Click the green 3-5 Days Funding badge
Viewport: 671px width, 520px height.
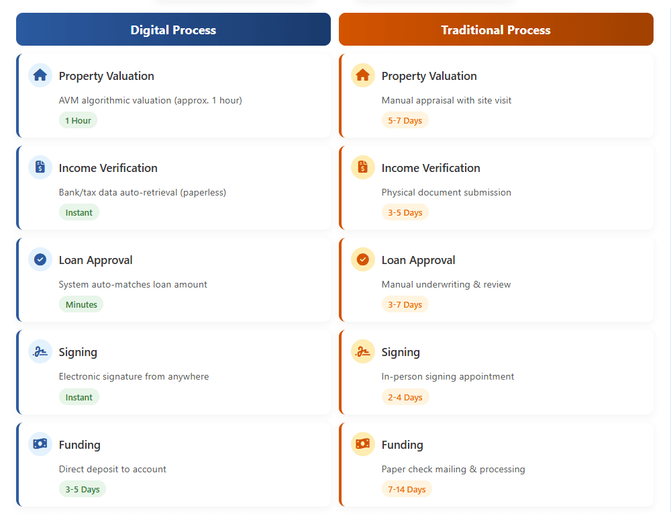point(83,489)
